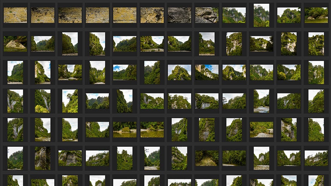Screen dimensions: 331x186
Task: Open the first thumbnail in the fourth row
Action: (15, 101)
